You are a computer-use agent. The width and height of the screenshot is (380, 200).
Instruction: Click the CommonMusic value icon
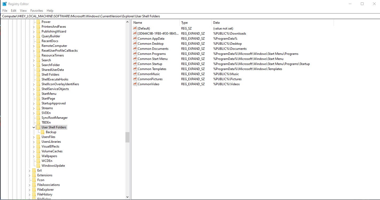[135, 74]
